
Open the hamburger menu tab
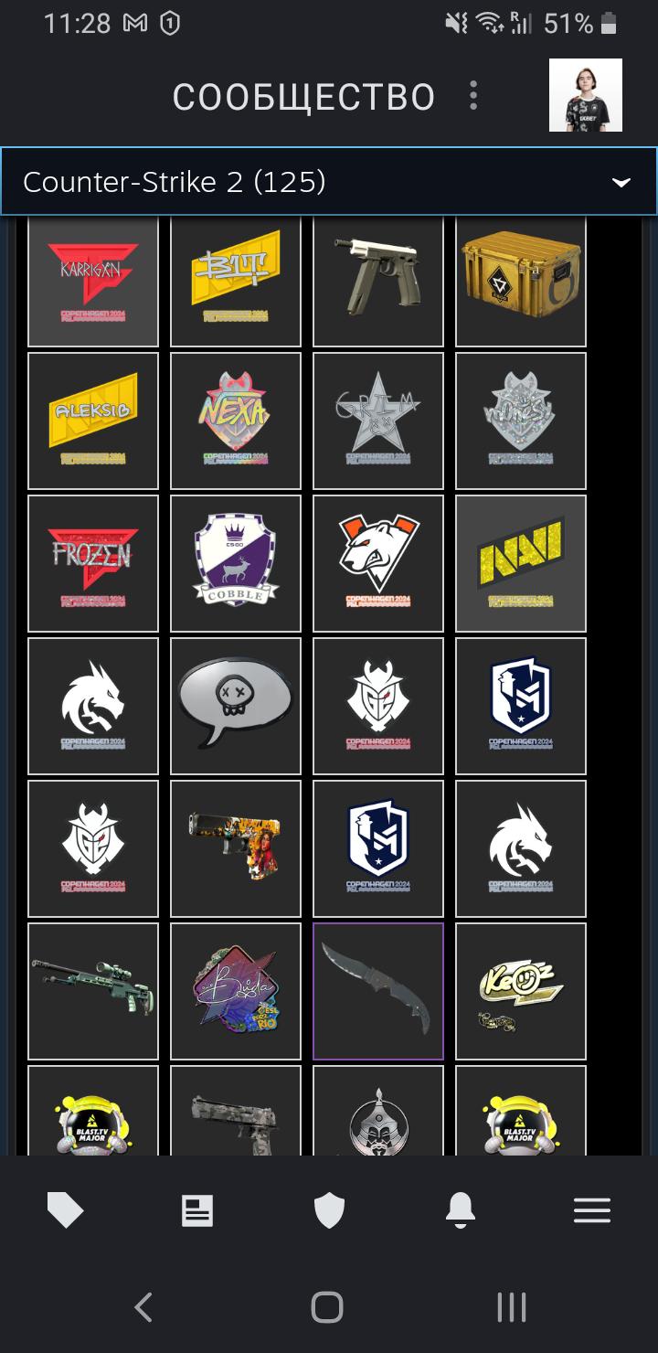592,1211
